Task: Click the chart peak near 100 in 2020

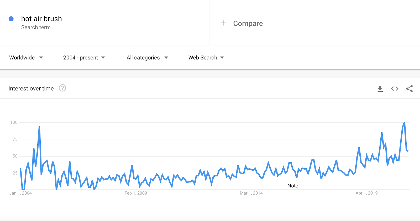Action: (404, 123)
